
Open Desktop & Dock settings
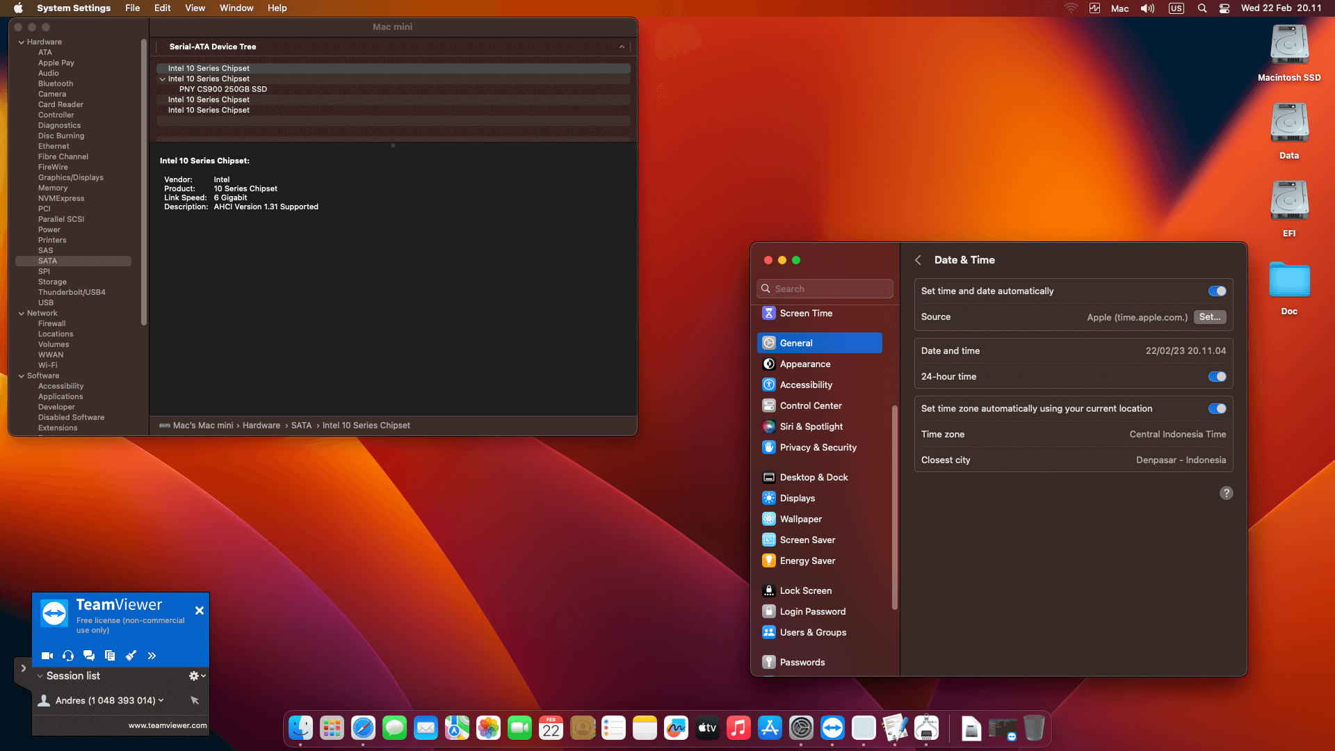[819, 478]
